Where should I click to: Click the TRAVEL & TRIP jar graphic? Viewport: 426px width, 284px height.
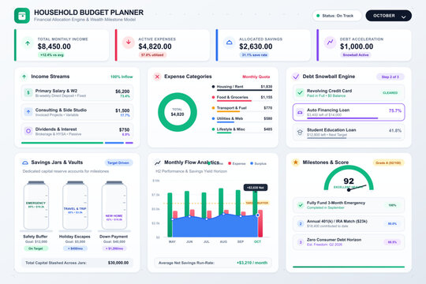[75, 205]
